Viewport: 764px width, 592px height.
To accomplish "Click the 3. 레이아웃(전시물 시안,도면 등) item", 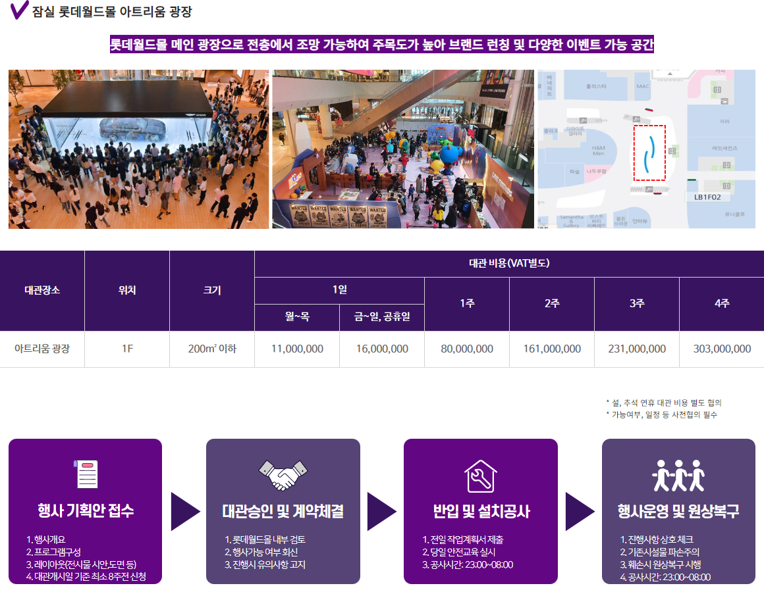I will (x=82, y=565).
